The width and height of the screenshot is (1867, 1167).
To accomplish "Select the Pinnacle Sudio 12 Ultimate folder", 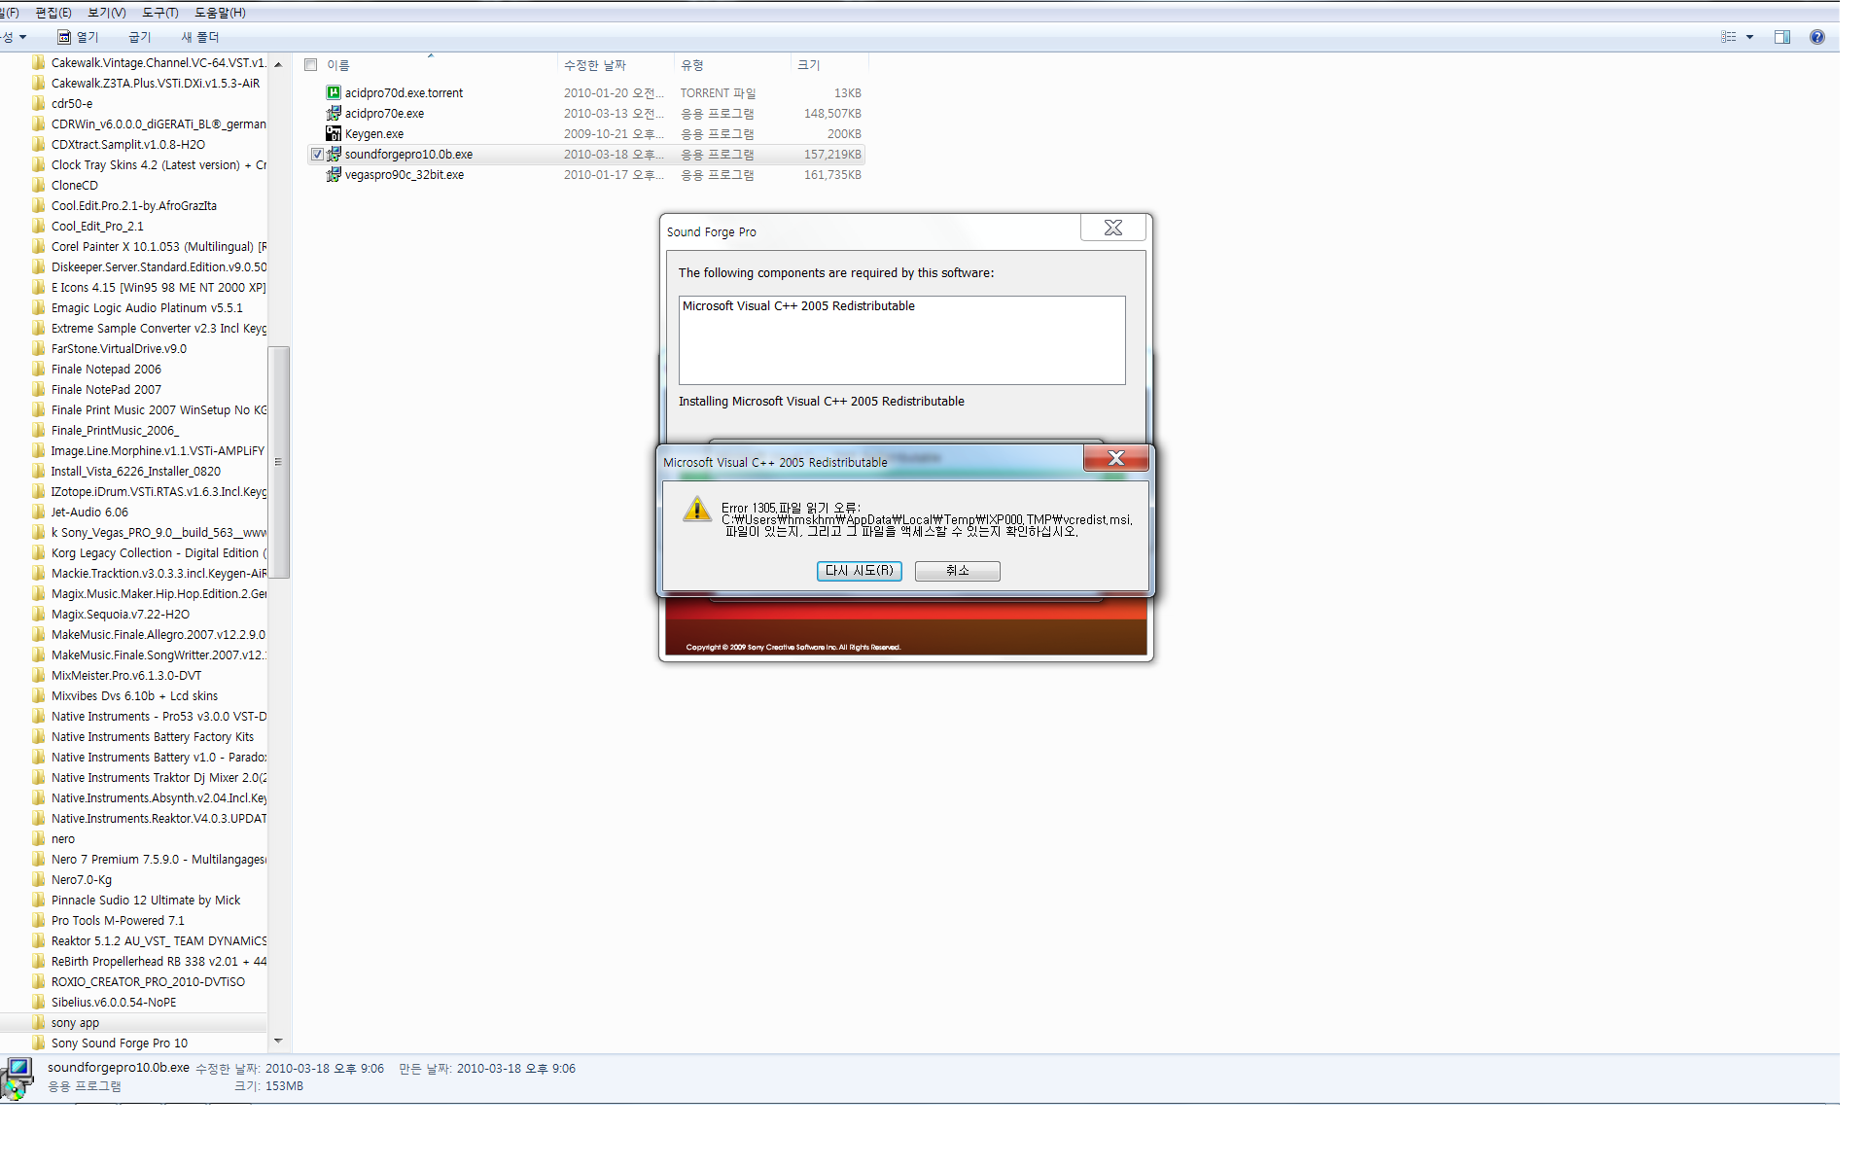I will 146,900.
